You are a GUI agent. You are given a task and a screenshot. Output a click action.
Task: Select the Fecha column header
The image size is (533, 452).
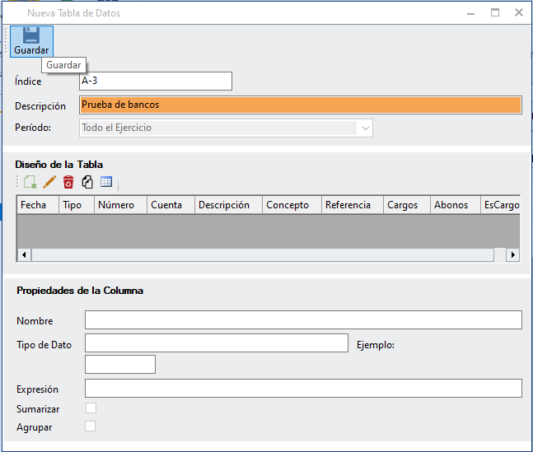pos(38,205)
